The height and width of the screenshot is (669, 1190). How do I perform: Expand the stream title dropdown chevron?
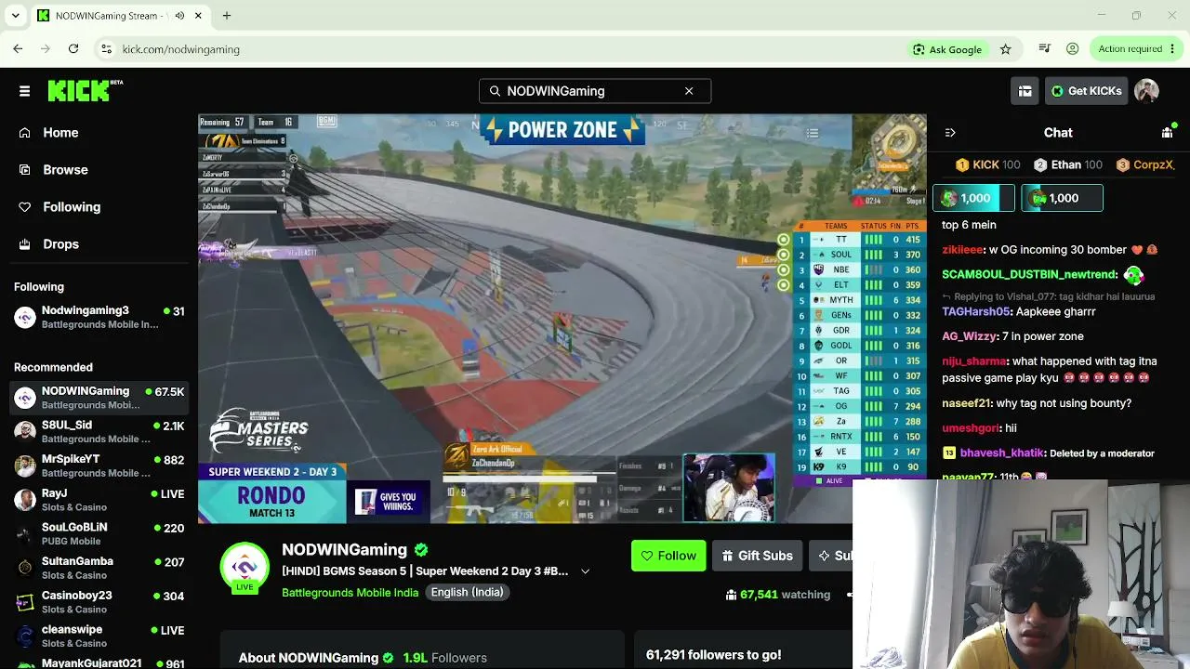585,571
